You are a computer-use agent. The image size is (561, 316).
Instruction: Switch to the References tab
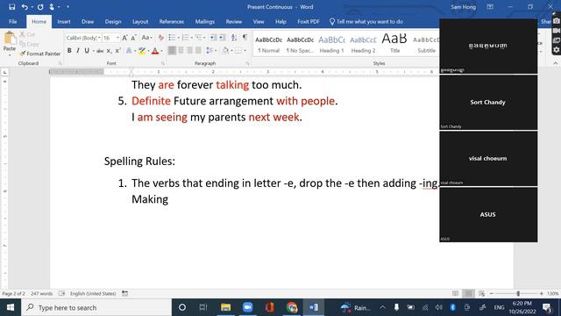172,21
